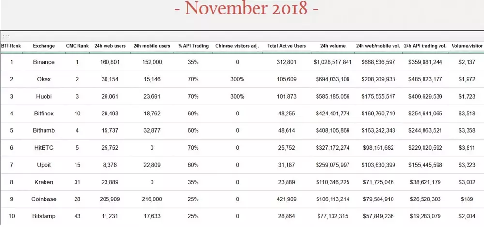Viewport: 484px width, 227px height.
Task: Select the 24h API trading vol. header
Action: click(x=425, y=46)
